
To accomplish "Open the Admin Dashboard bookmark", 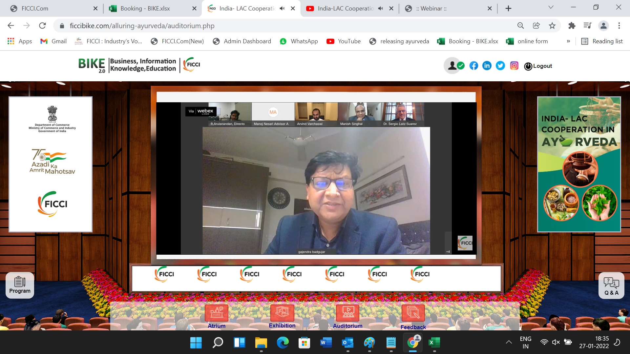I will [242, 41].
